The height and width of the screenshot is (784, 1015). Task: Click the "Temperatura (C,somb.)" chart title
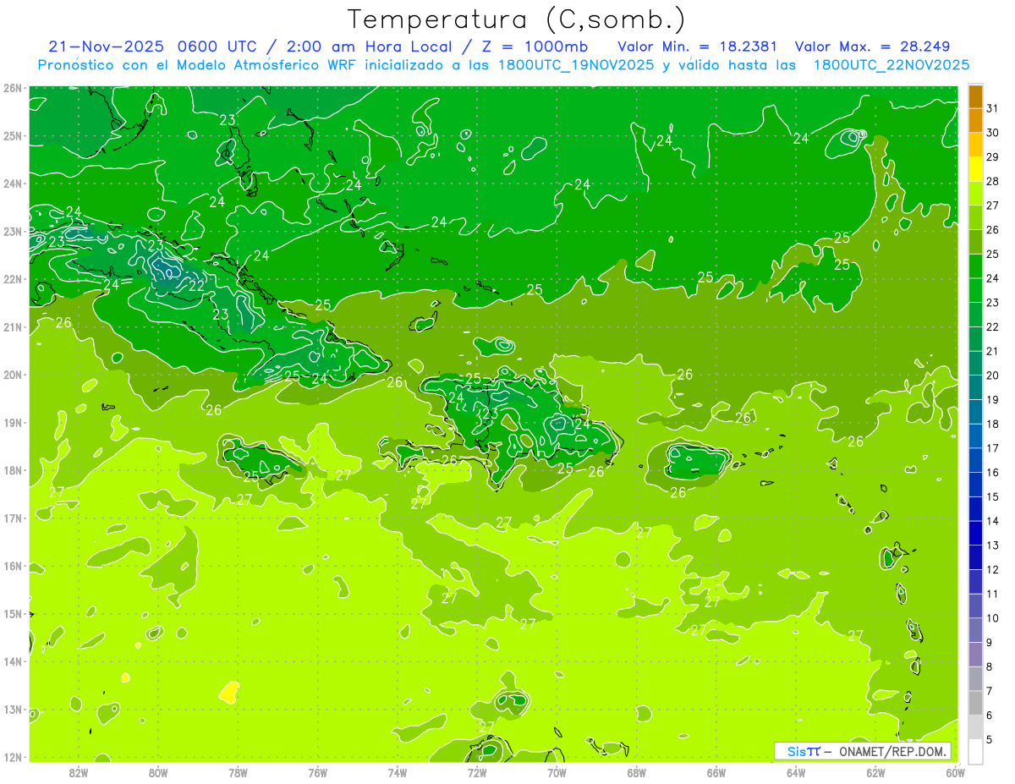coord(517,19)
